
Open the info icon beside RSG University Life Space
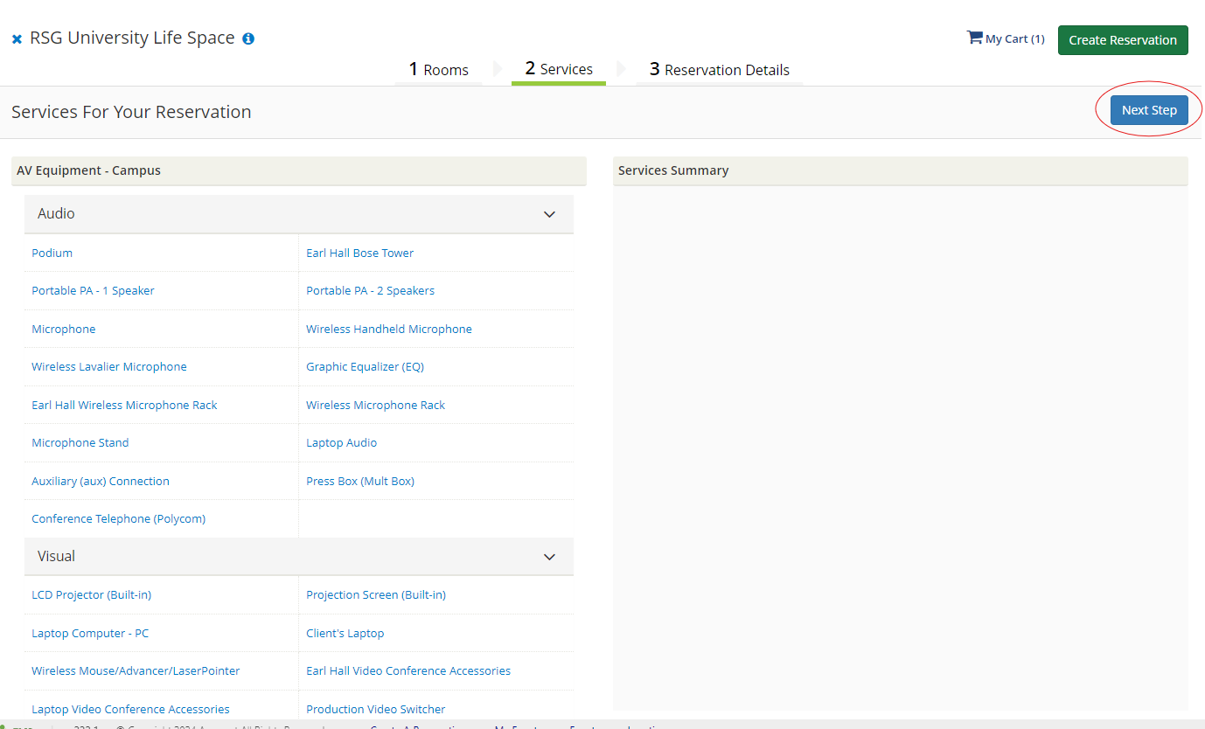(x=248, y=39)
